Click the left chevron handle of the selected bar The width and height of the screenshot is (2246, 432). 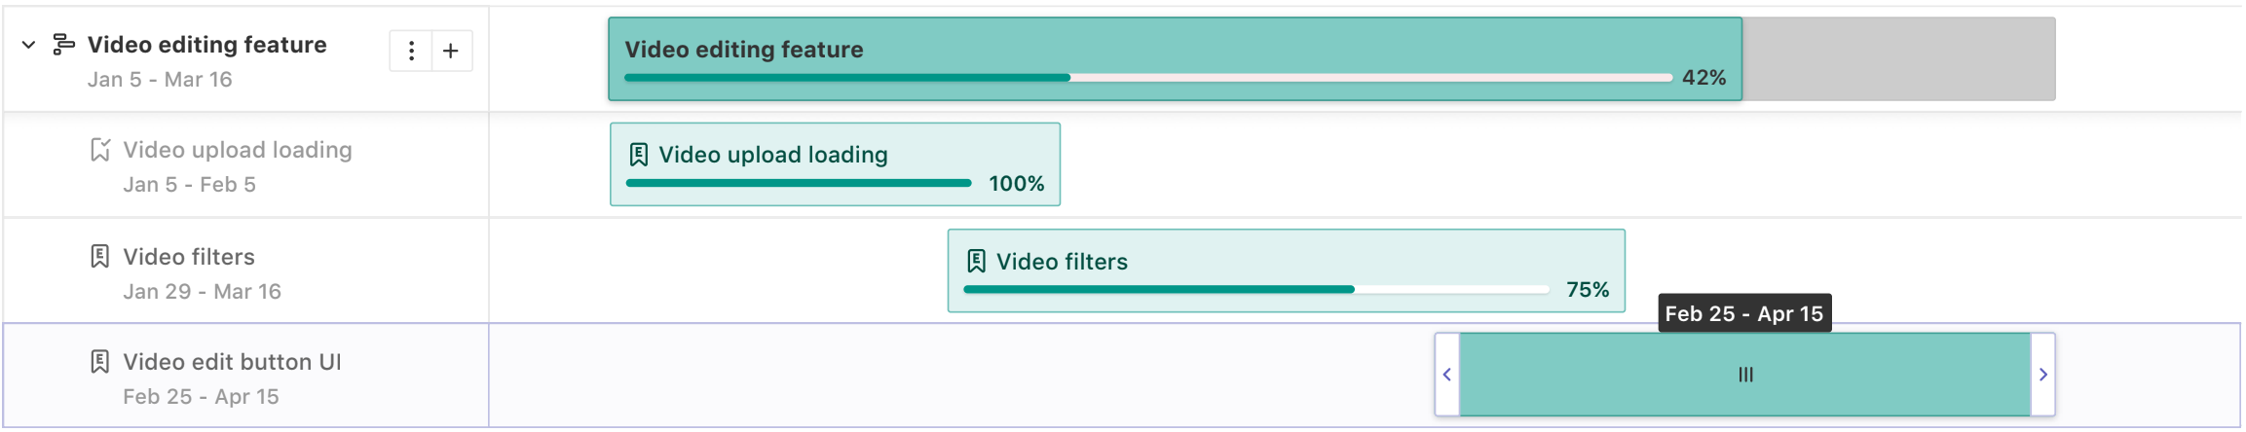(x=1447, y=375)
